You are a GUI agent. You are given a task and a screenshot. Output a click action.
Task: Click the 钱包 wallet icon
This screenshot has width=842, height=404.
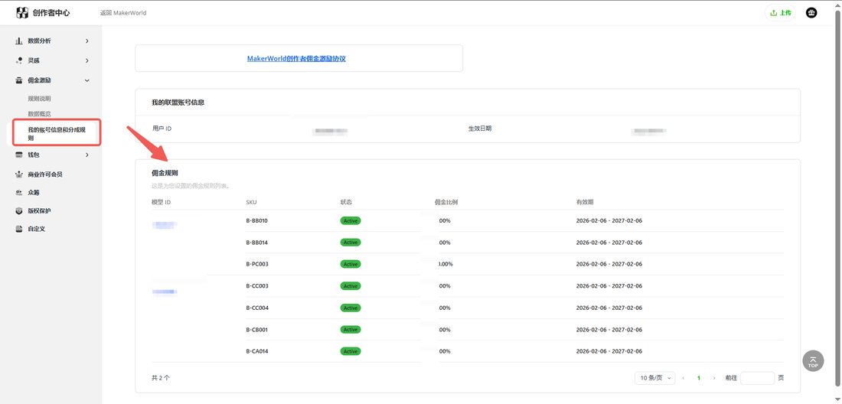[x=19, y=155]
